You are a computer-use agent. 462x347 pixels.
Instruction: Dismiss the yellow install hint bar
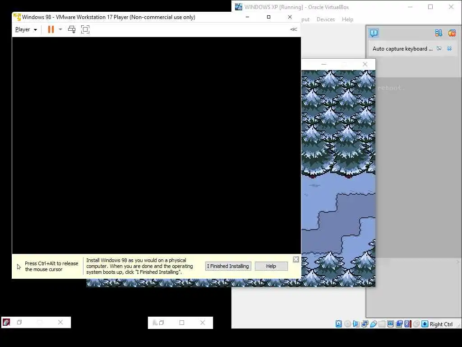[x=296, y=259]
